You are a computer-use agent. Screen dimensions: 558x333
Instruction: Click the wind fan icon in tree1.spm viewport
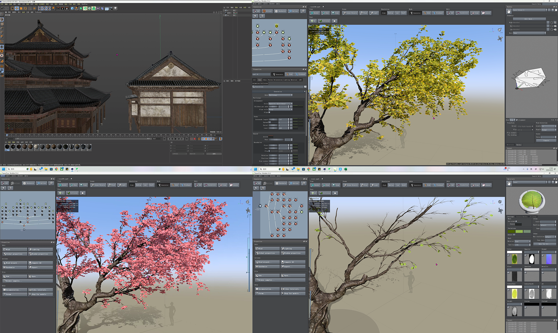500,211
